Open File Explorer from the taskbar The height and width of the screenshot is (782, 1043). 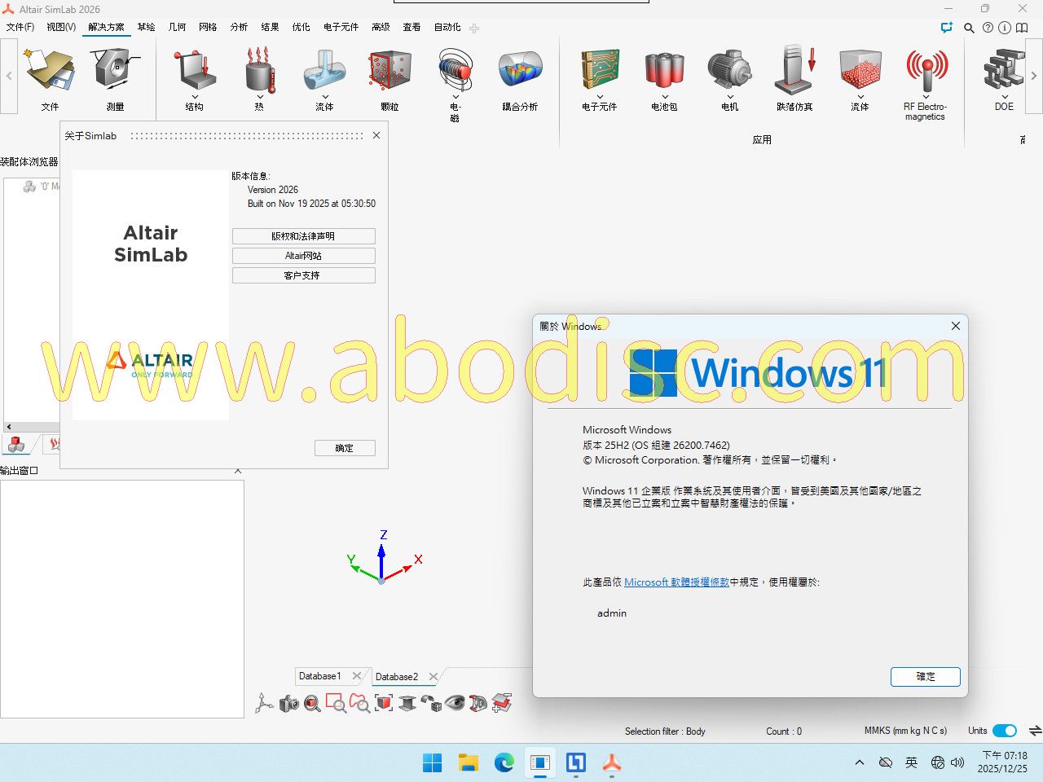pyautogui.click(x=468, y=763)
